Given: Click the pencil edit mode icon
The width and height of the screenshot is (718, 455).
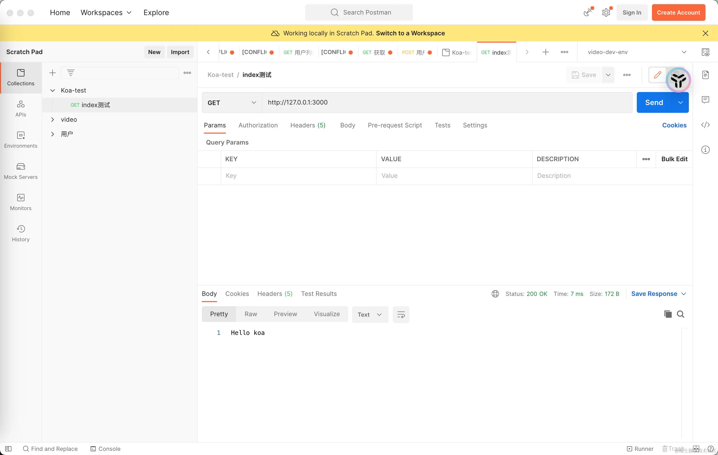Looking at the screenshot, I should [657, 75].
